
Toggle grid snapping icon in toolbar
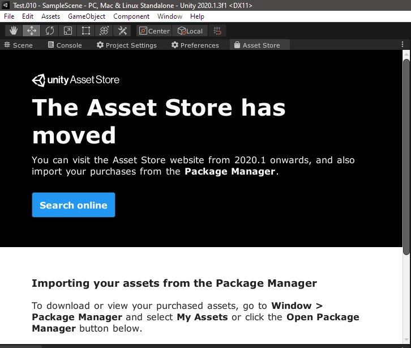click(217, 31)
